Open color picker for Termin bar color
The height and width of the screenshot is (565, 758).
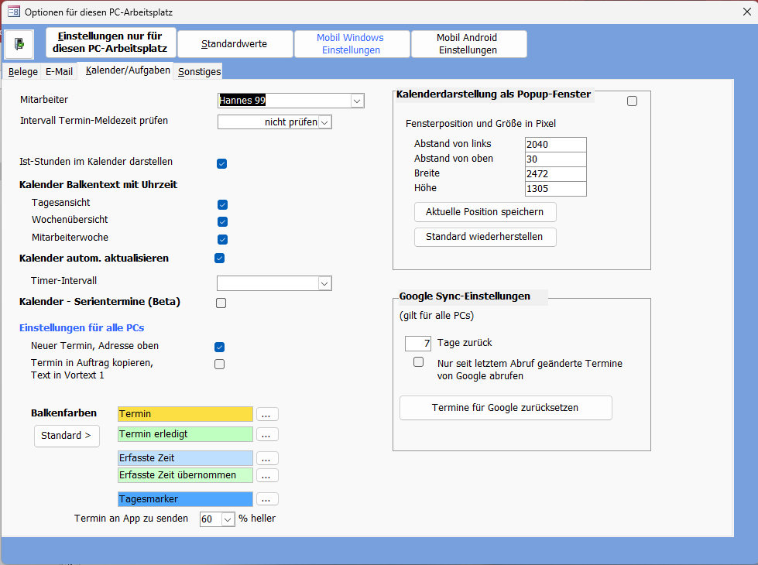pyautogui.click(x=267, y=414)
